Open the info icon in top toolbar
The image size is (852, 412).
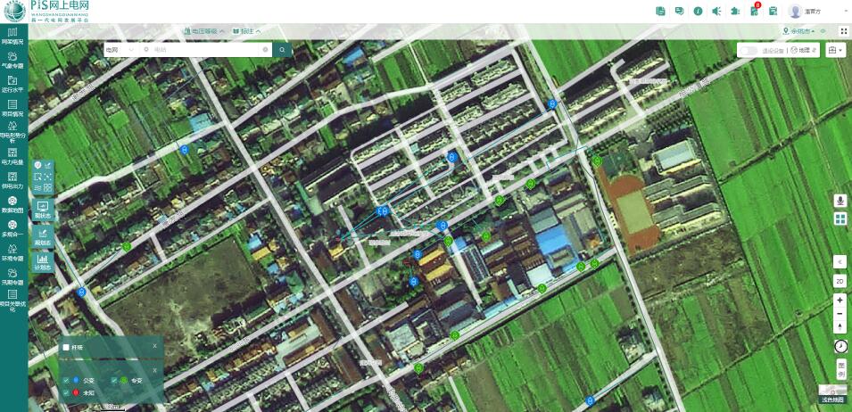point(698,11)
